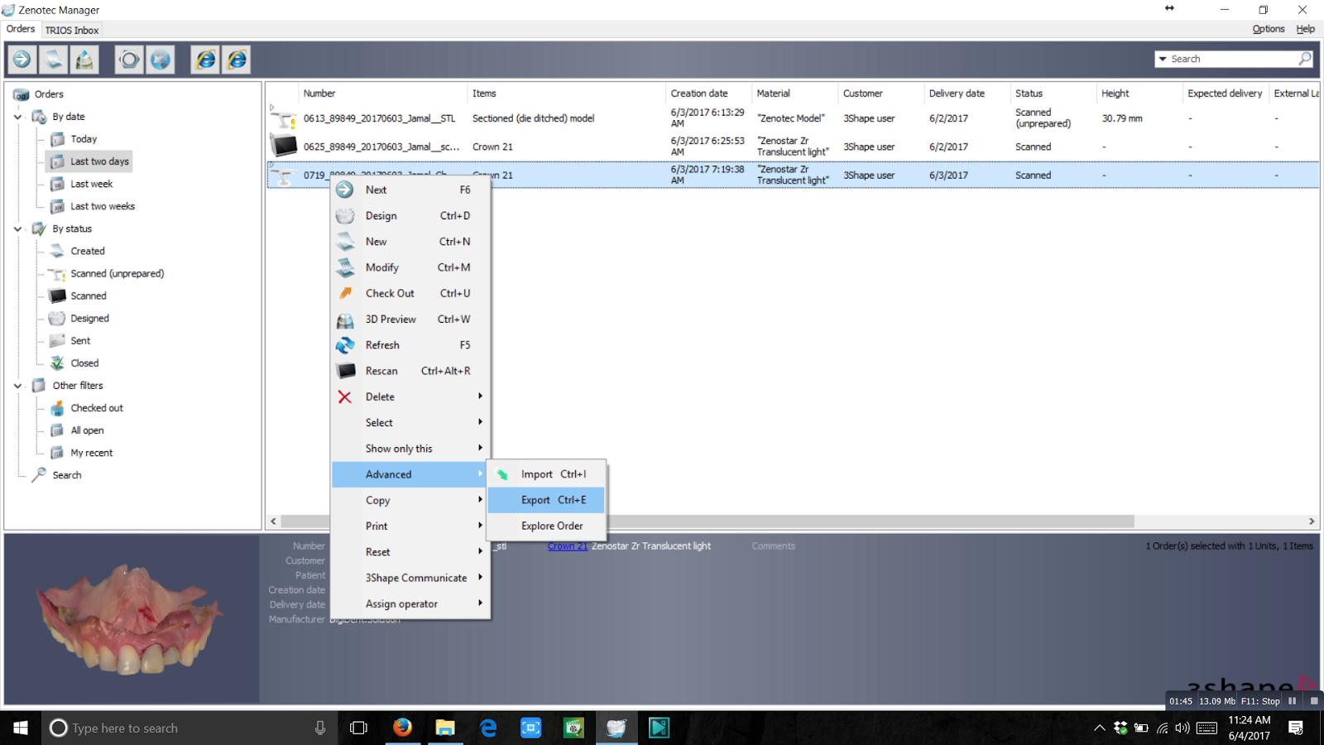Image resolution: width=1324 pixels, height=745 pixels.
Task: Select the Design tooth icon in the toolbar
Action: [84, 59]
